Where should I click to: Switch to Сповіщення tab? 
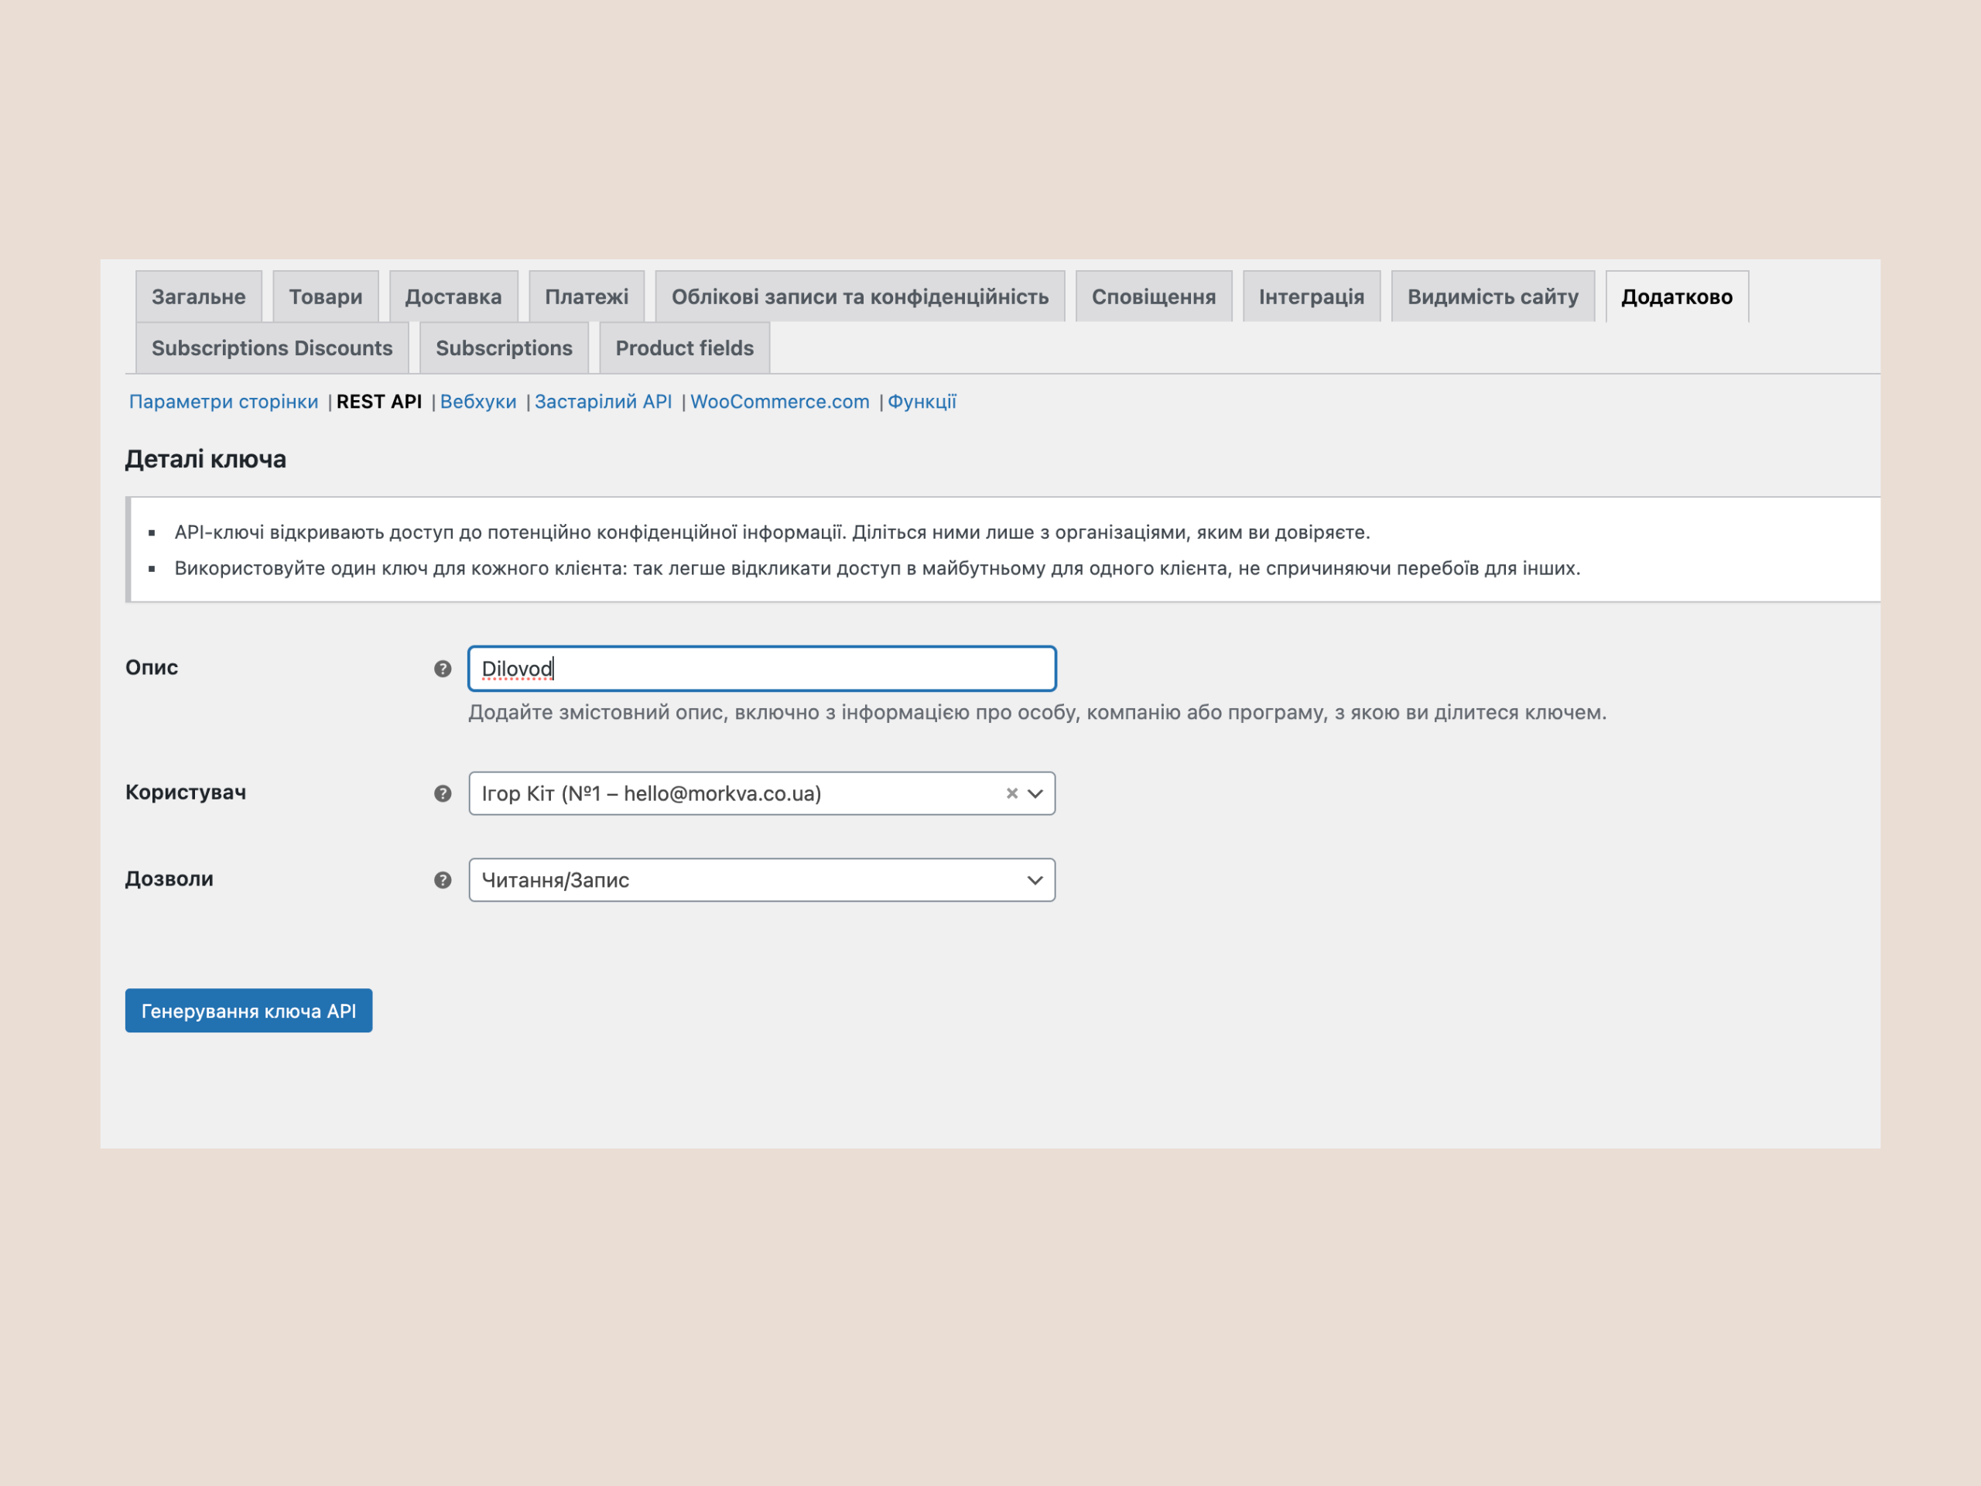click(x=1154, y=296)
